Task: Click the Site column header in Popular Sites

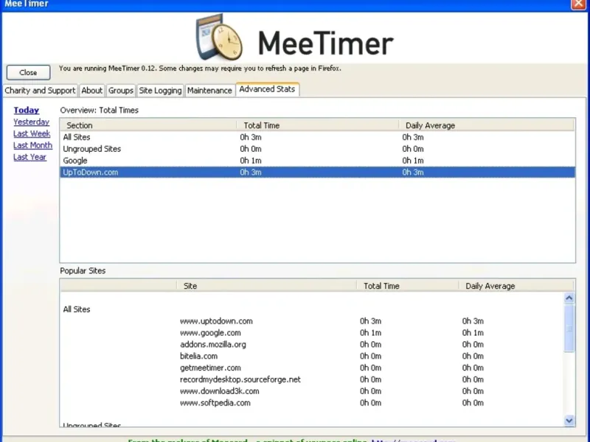Action: pos(267,286)
